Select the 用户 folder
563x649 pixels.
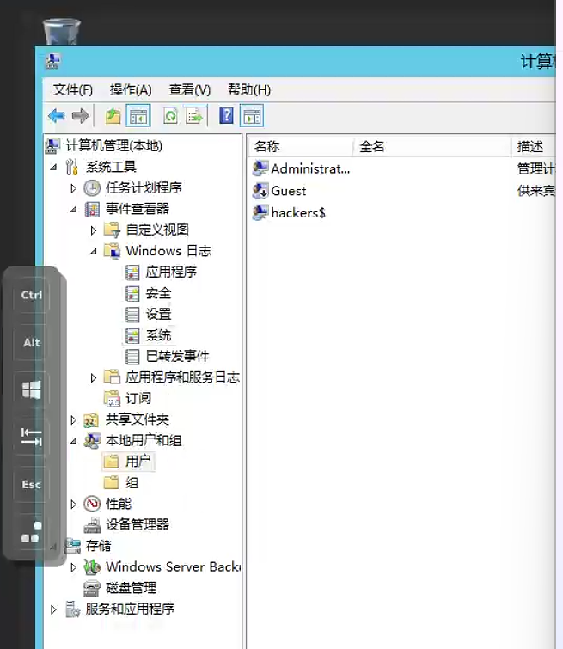point(128,462)
